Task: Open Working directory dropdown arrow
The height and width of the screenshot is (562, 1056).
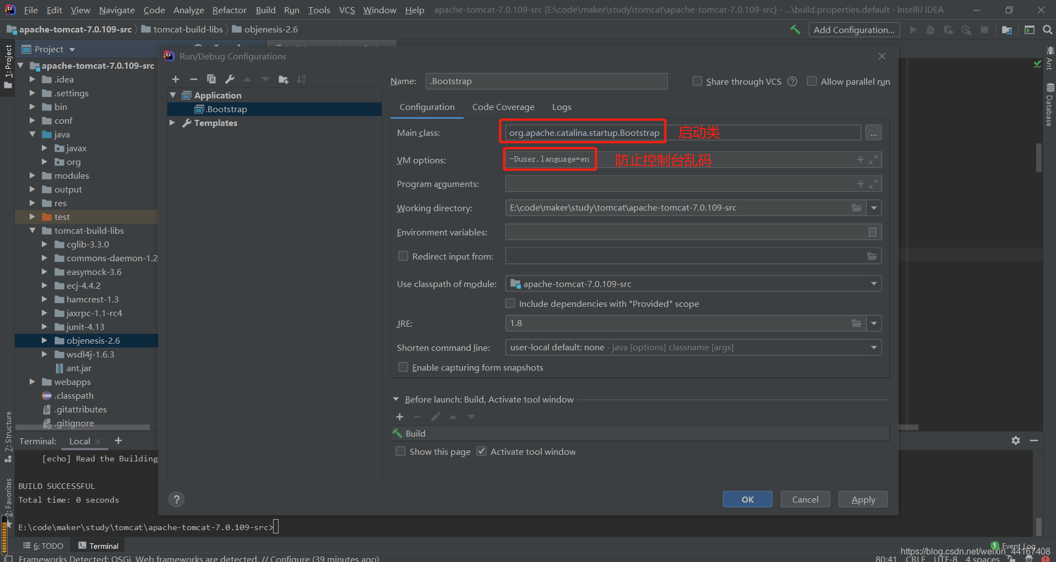Action: coord(874,208)
